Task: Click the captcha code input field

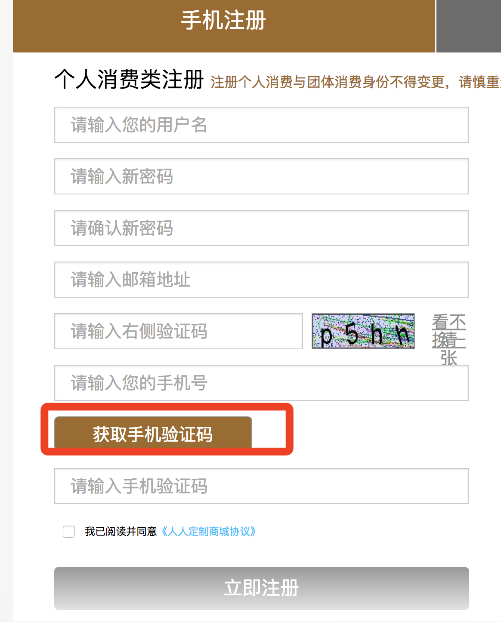Action: coord(178,331)
